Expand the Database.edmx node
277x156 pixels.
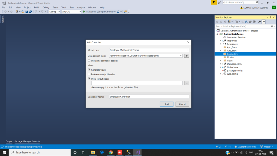(220, 64)
